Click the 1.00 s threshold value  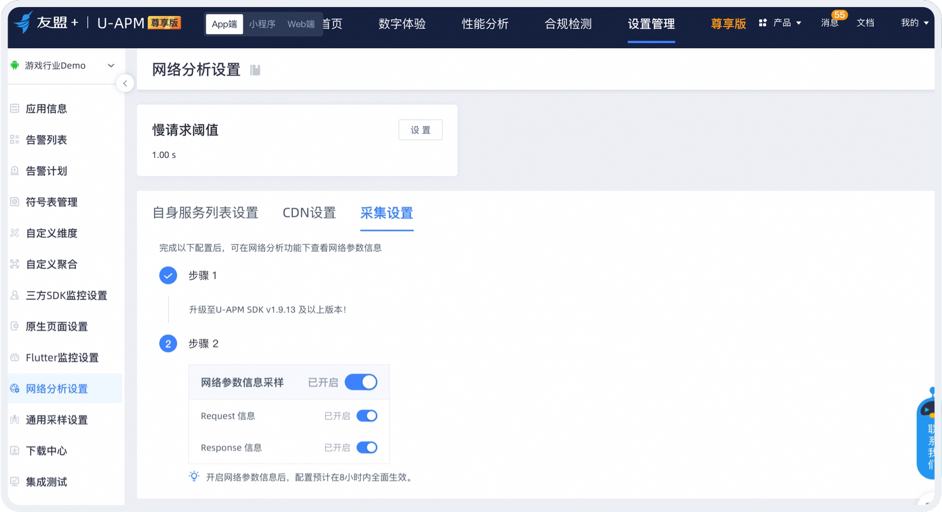click(x=164, y=155)
